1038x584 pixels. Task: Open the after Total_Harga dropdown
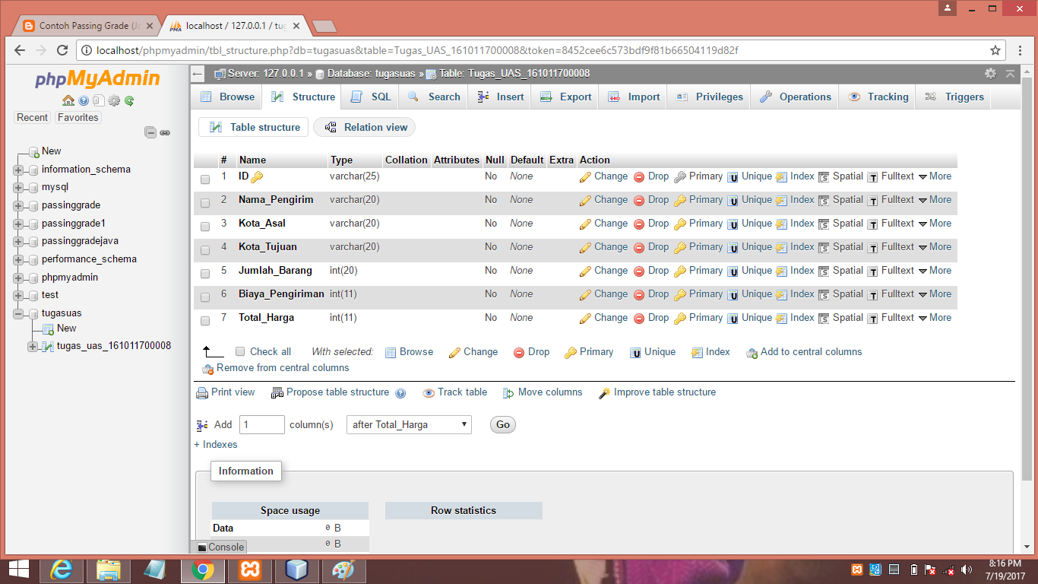point(409,424)
